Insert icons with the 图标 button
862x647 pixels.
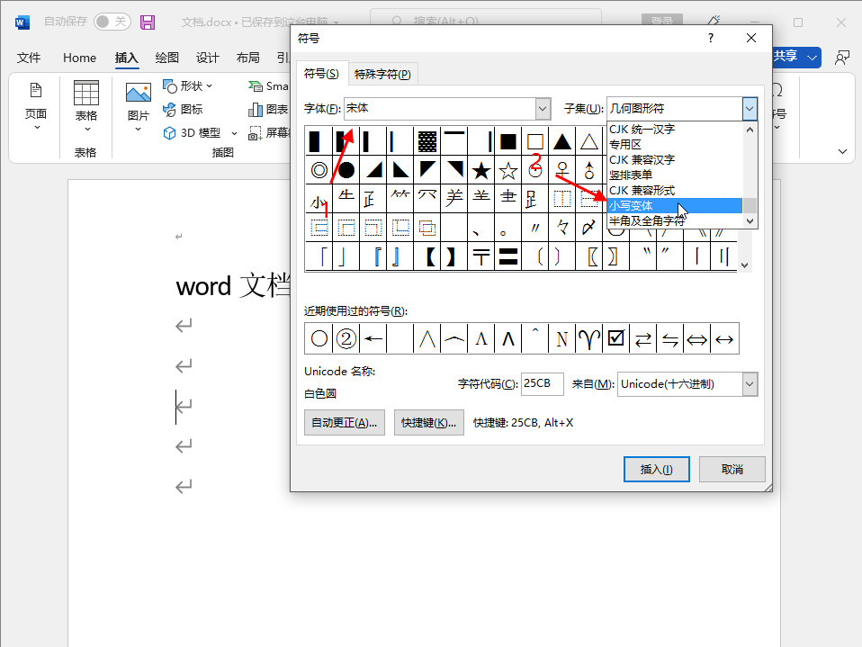[183, 110]
